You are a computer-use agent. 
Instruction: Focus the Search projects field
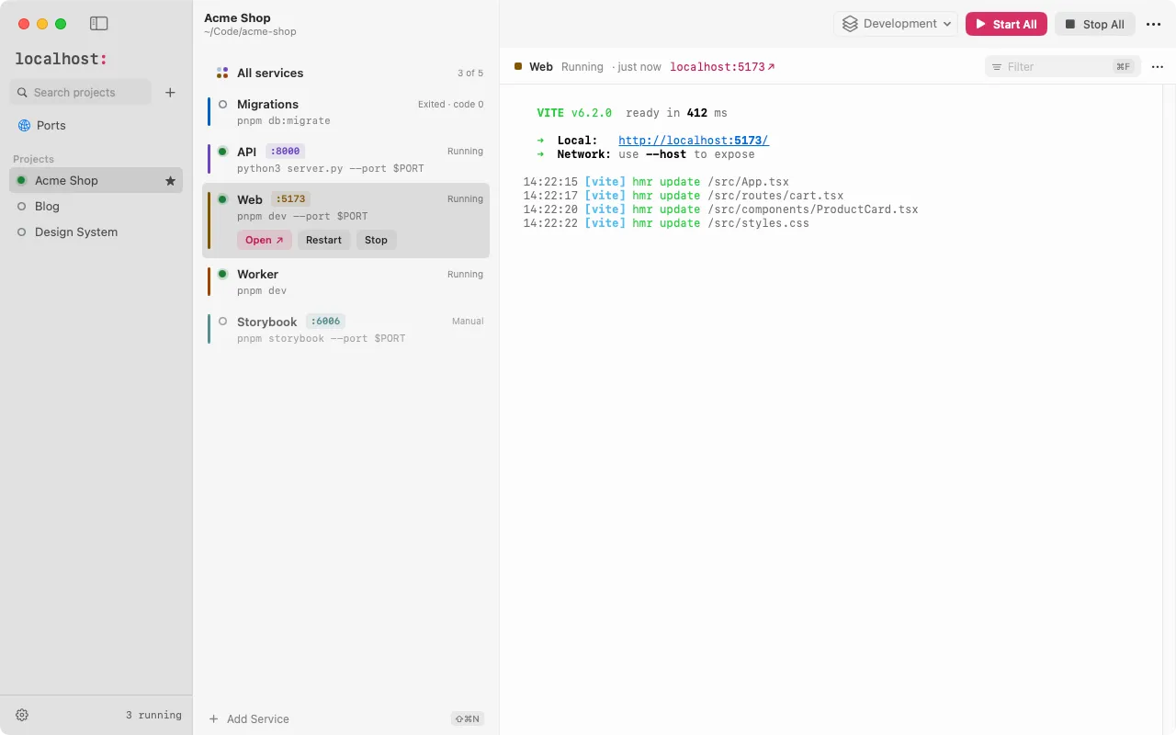[x=81, y=92]
